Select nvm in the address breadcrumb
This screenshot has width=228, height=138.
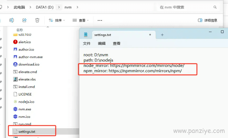tap(68, 7)
